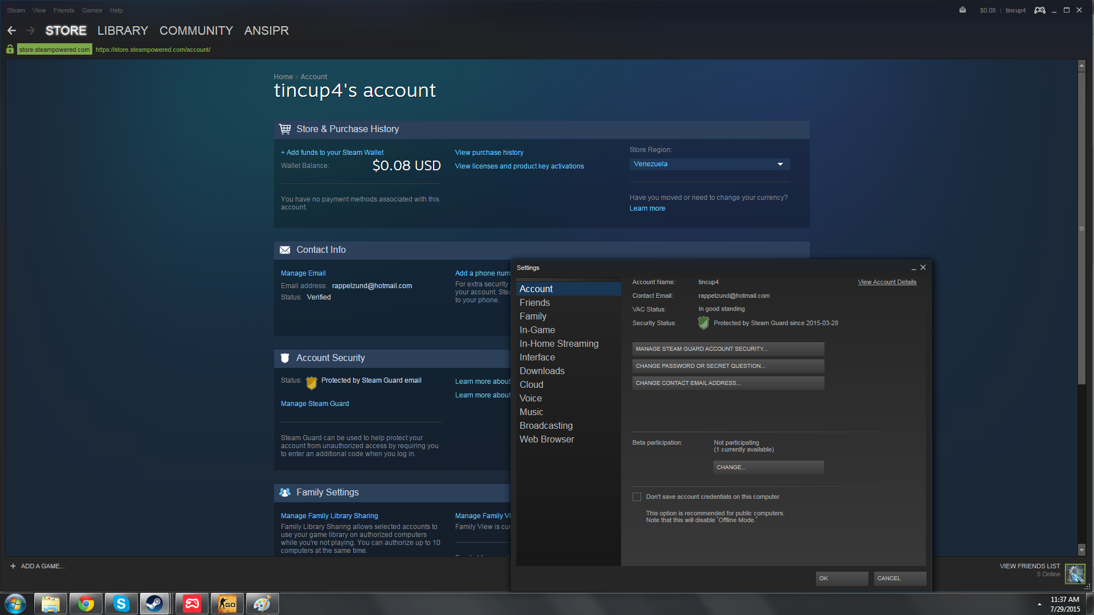Open File Explorer from the taskbar

click(x=51, y=604)
